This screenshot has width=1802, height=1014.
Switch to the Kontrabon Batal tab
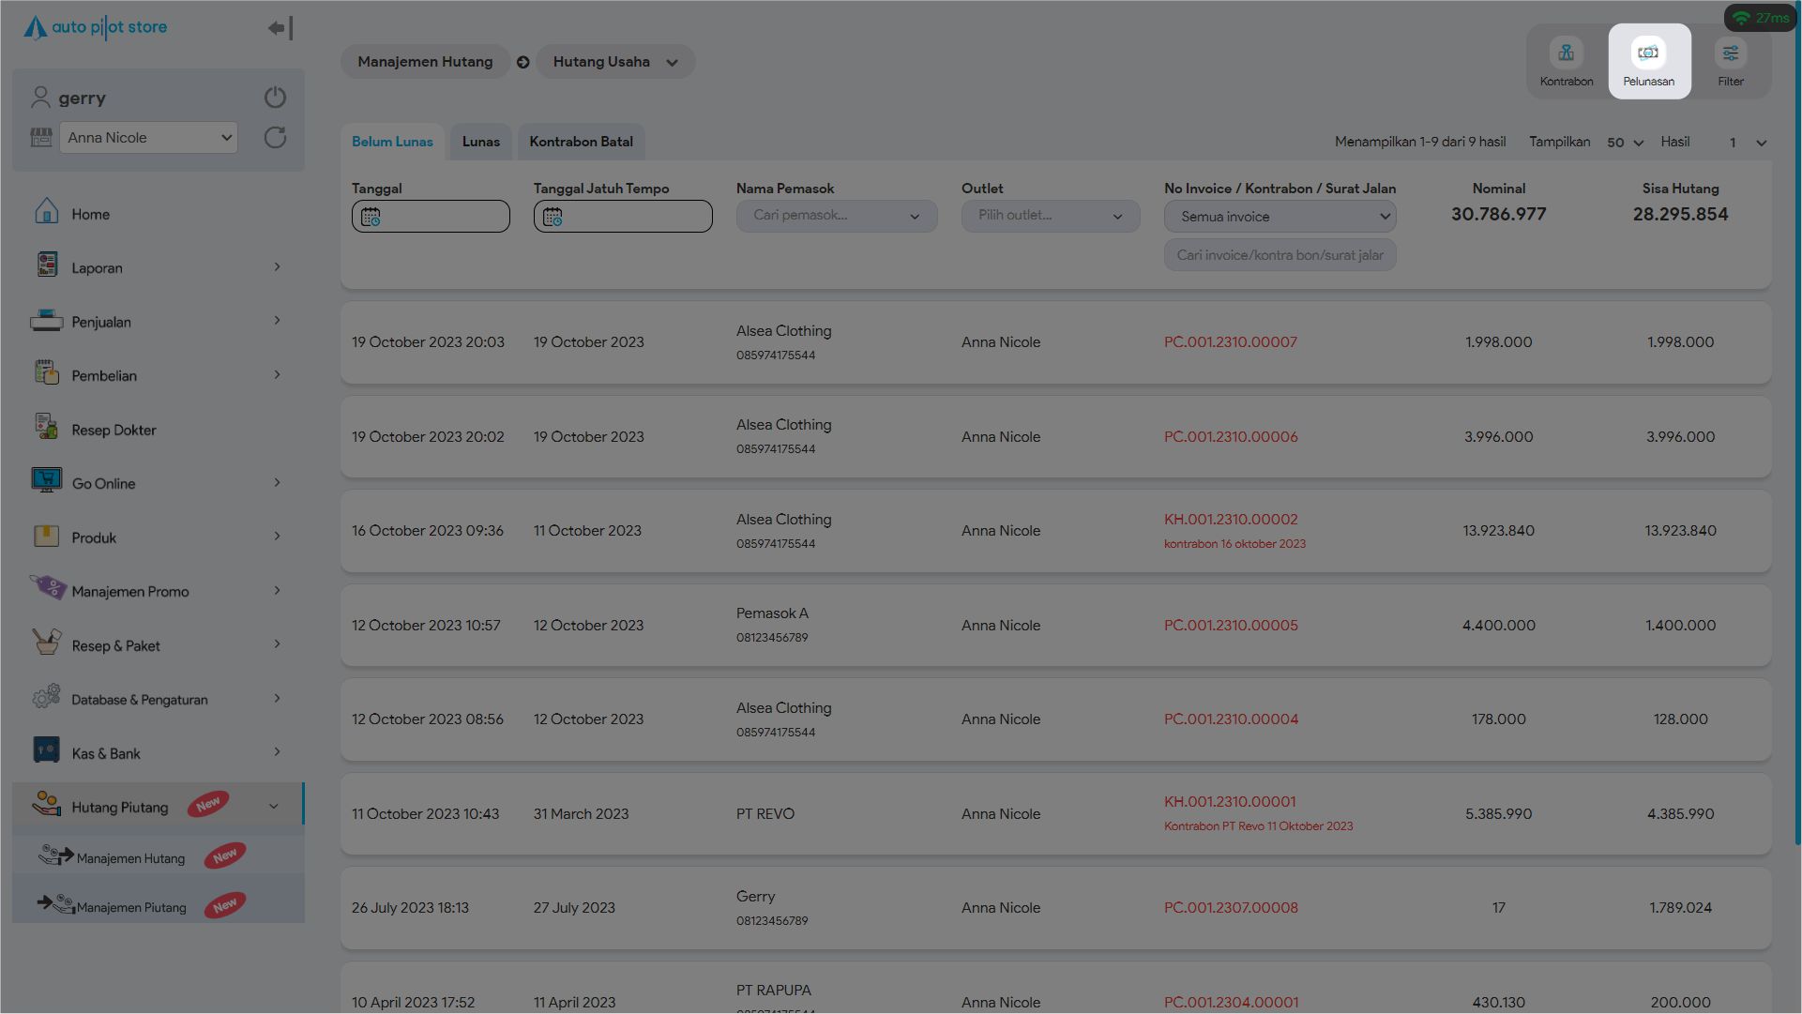click(x=581, y=143)
